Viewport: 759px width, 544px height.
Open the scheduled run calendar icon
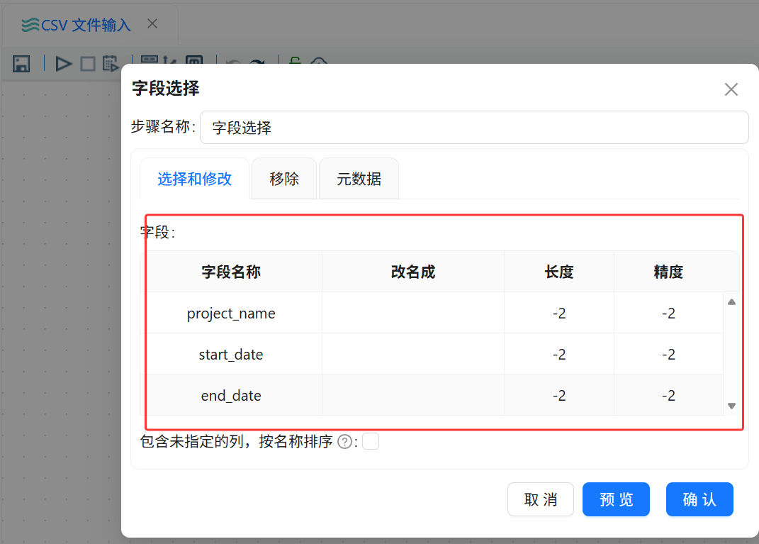point(111,64)
